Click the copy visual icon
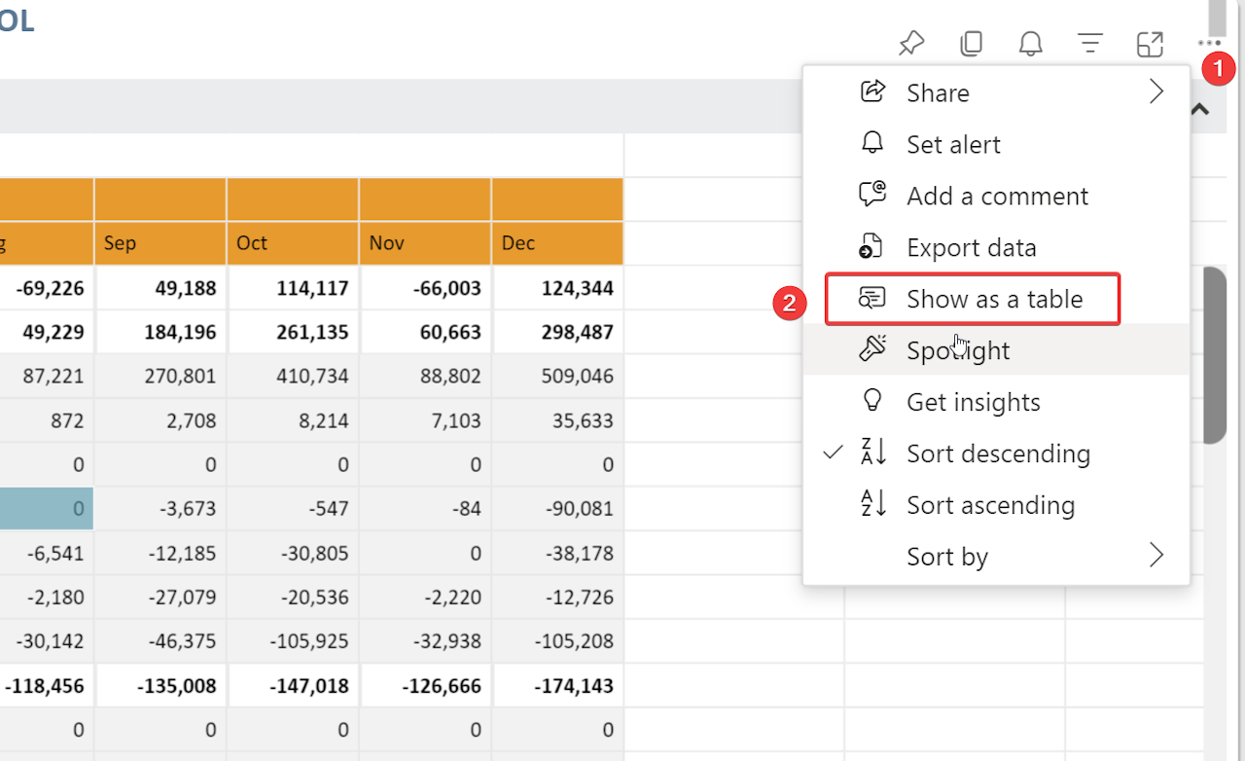The image size is (1245, 761). 971,44
